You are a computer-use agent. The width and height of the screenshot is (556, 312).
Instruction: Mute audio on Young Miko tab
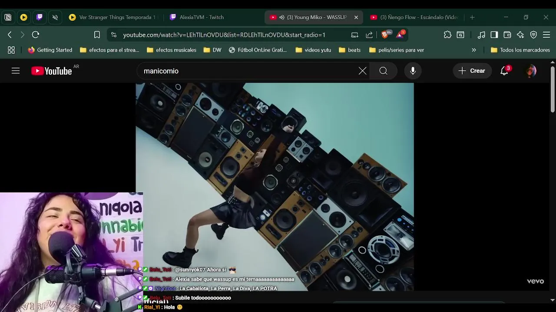(282, 17)
